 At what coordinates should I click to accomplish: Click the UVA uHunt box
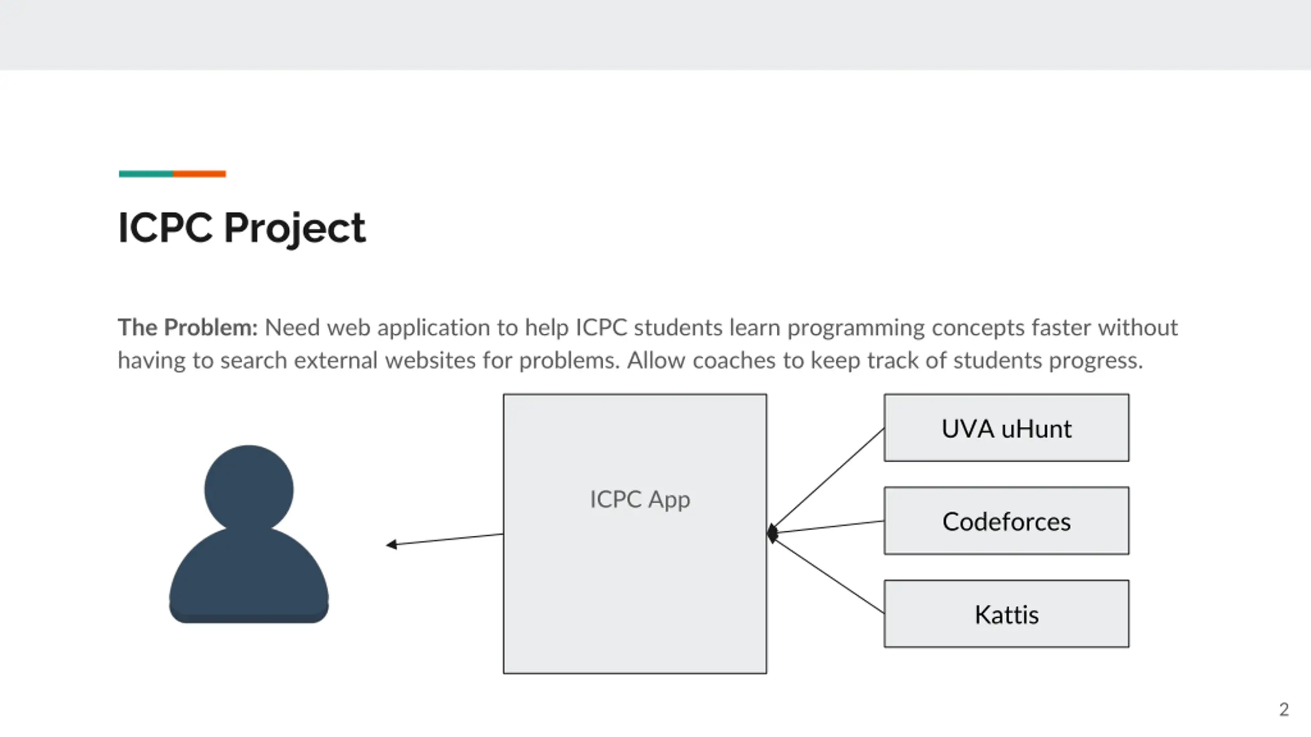coord(1006,428)
